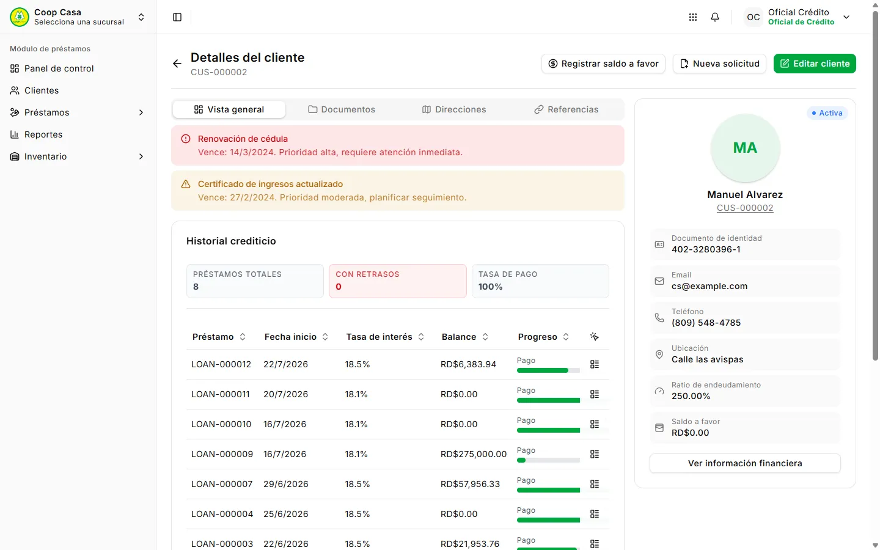The width and height of the screenshot is (880, 550).
Task: Switch to Vista general tab
Action: (229, 109)
